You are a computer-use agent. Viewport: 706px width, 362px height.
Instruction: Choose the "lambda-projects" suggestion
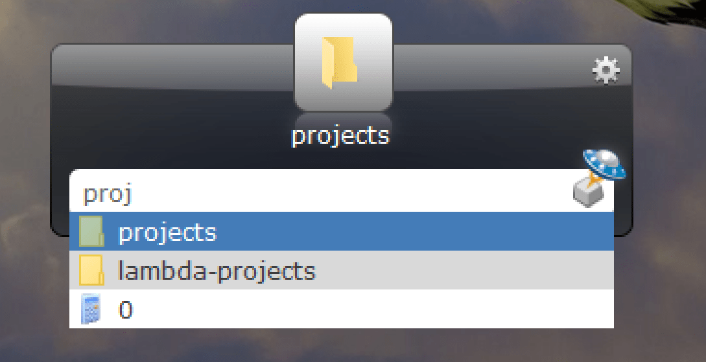pos(217,270)
